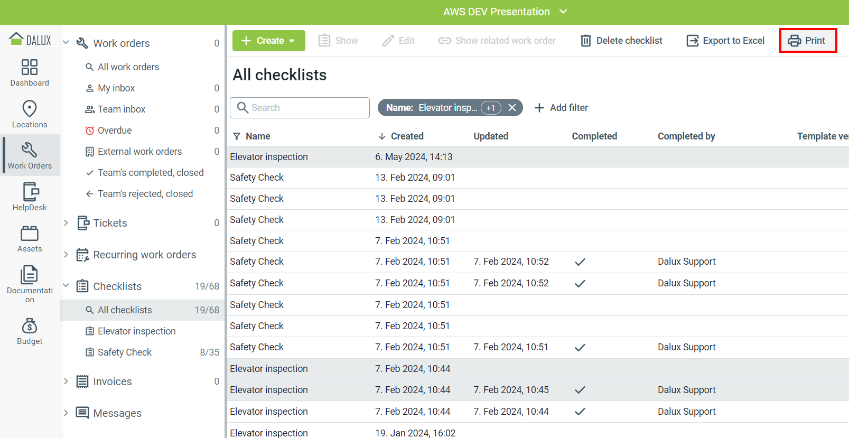
Task: Click the Completed by column header
Action: (x=686, y=136)
